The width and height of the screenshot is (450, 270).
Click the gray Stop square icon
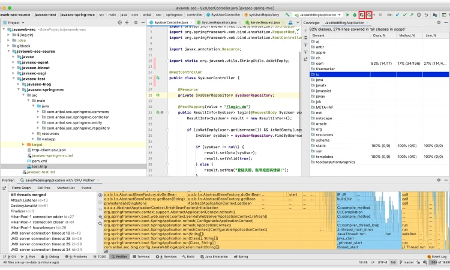coord(380,14)
